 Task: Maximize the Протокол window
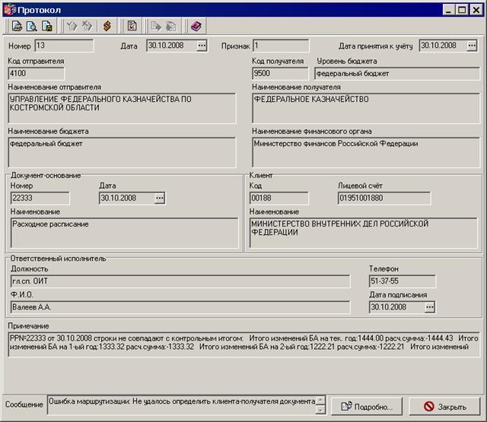click(462, 10)
